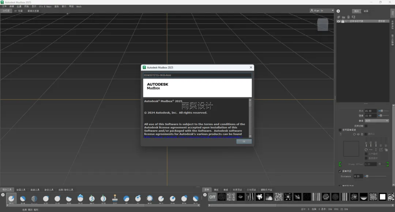Expand the sculpt tools tray arrow
The width and height of the screenshot is (395, 212).
tap(3, 195)
